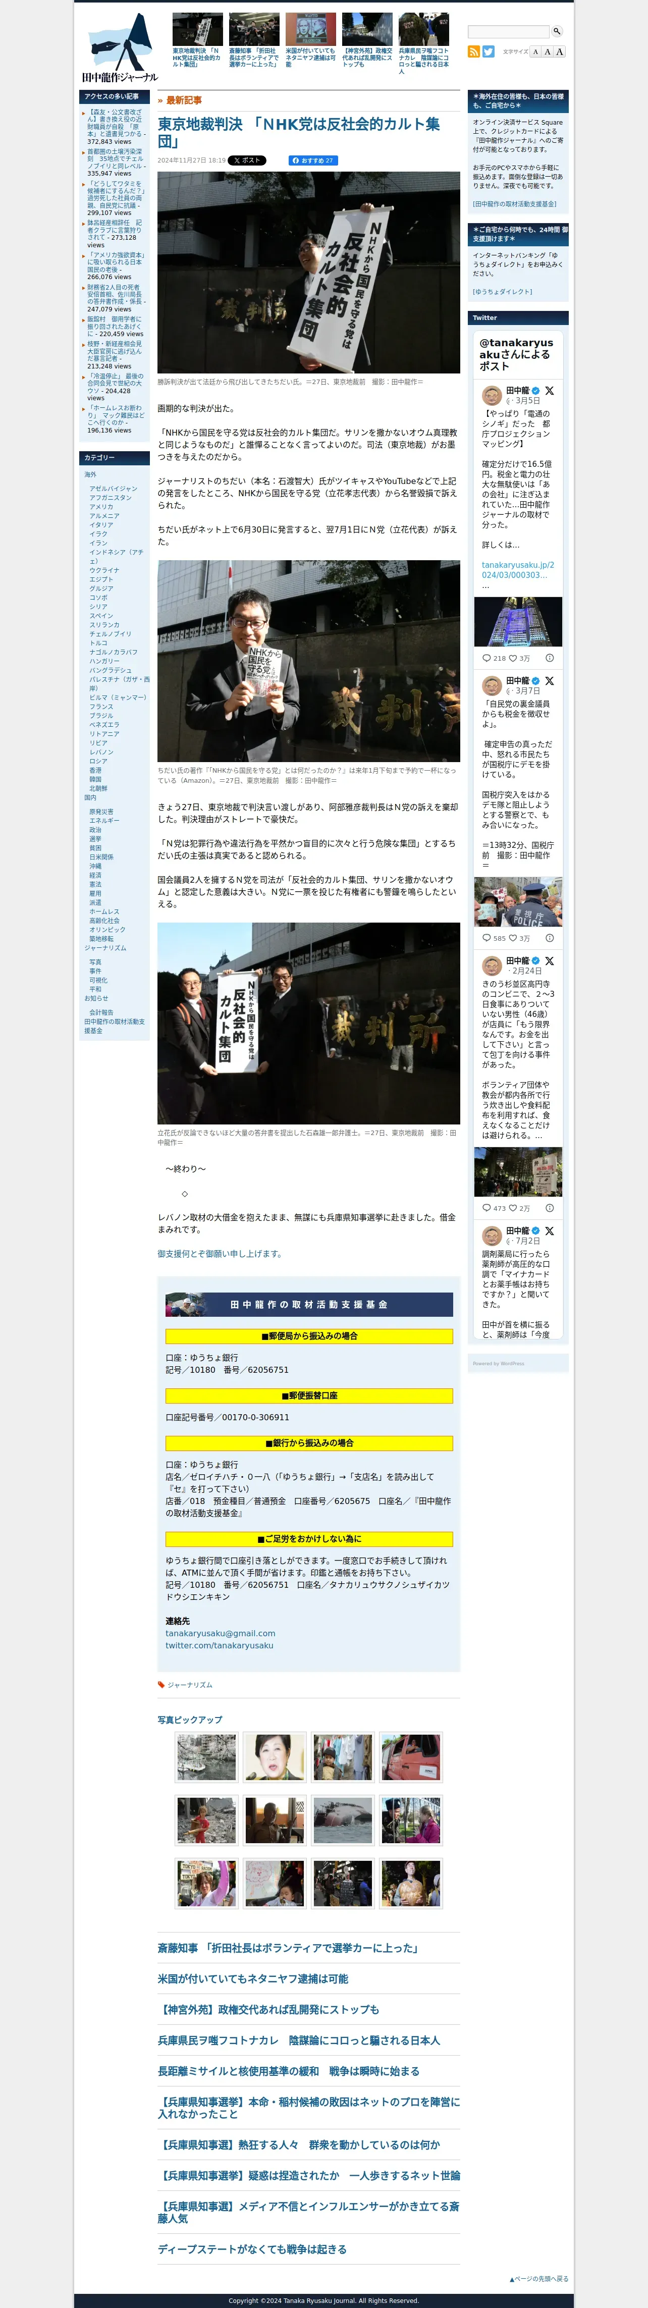Click the X logo on 2月24日 post
This screenshot has height=2308, width=648.
pos(550,960)
